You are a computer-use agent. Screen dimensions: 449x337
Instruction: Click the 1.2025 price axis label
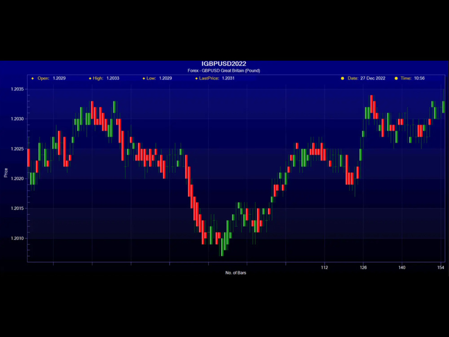[17, 149]
